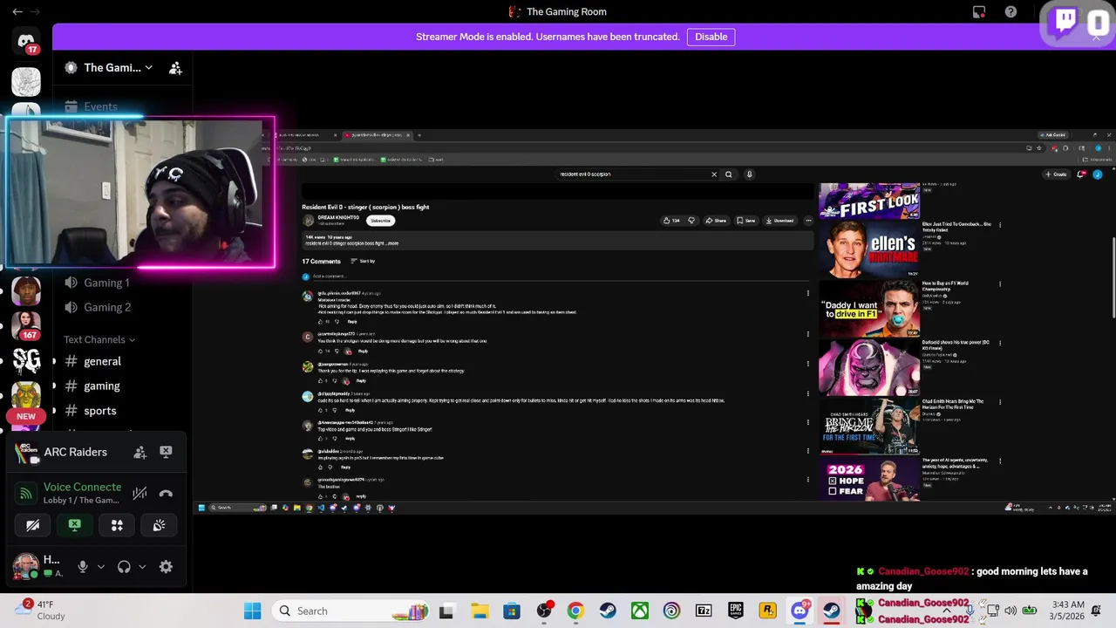This screenshot has height=628, width=1116.
Task: Join the Gaming 2 voice channel
Action: point(107,307)
